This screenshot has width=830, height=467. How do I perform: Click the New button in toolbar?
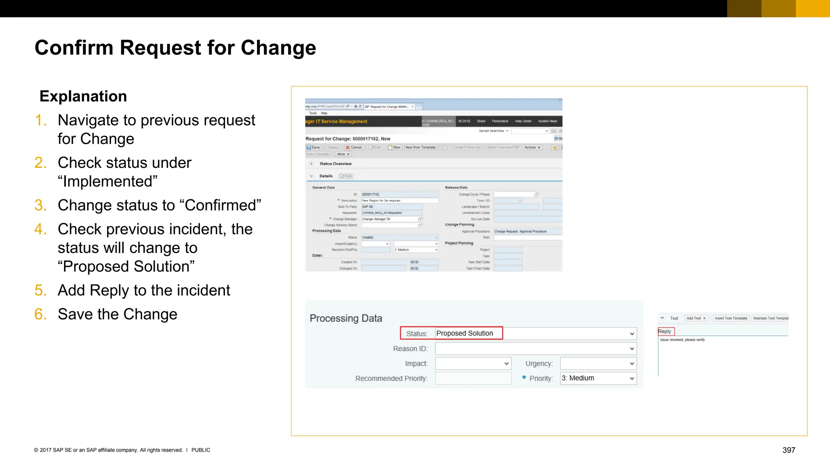394,148
